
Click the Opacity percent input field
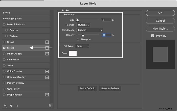click(x=106, y=35)
